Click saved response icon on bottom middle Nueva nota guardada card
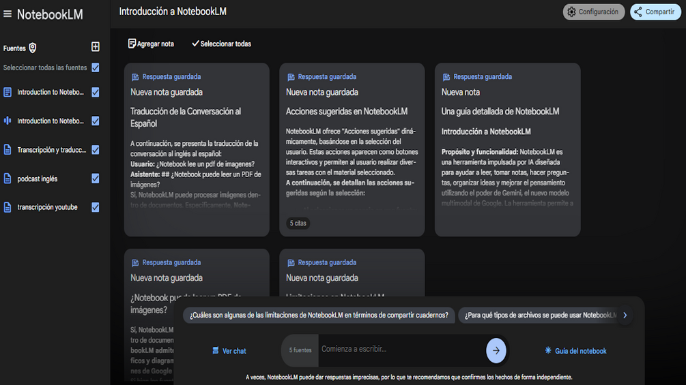The width and height of the screenshot is (686, 385). [291, 263]
